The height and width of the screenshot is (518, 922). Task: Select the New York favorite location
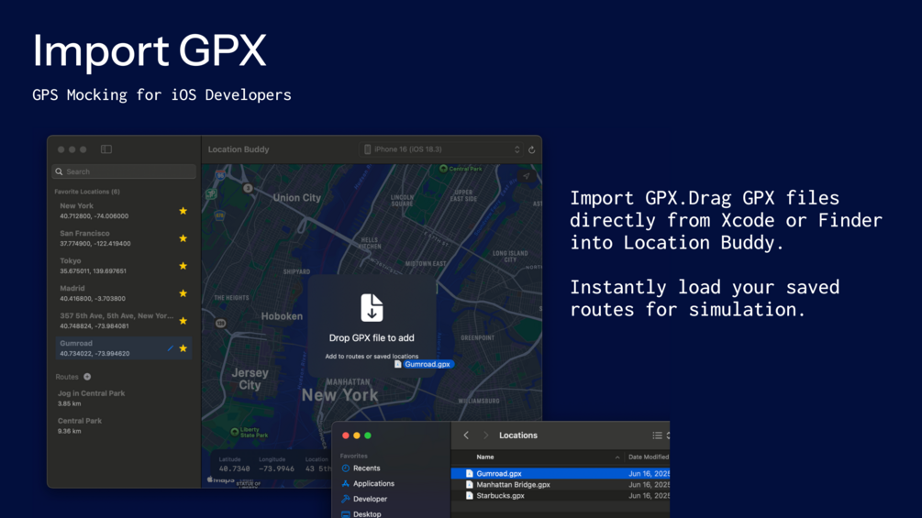coord(124,211)
